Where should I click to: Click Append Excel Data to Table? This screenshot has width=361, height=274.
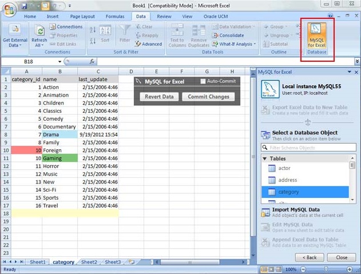click(304, 242)
